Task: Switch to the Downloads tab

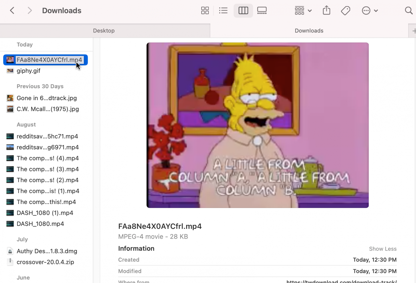Action: 309,31
